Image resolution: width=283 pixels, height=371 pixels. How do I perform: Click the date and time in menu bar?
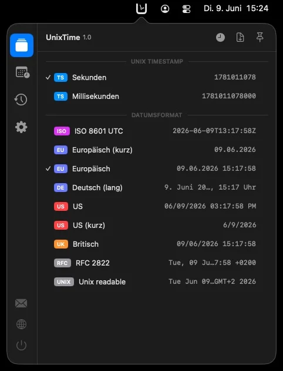coord(236,8)
